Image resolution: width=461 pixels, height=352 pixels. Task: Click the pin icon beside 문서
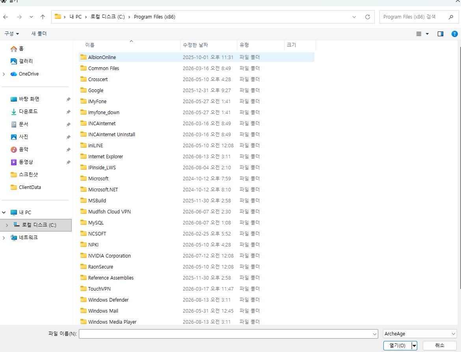tap(68, 124)
